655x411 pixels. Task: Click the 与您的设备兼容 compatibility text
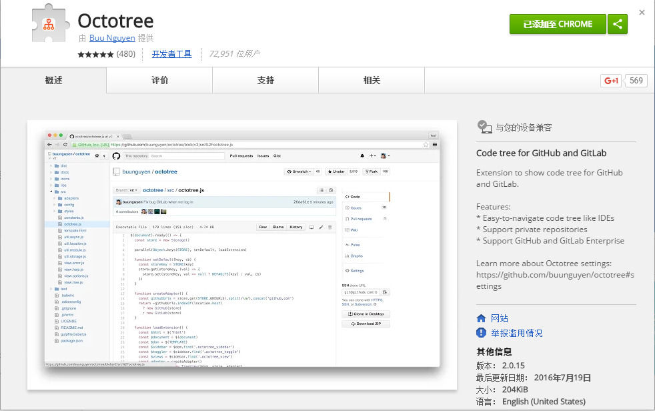tap(524, 127)
